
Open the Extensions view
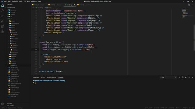click(x=2, y=26)
